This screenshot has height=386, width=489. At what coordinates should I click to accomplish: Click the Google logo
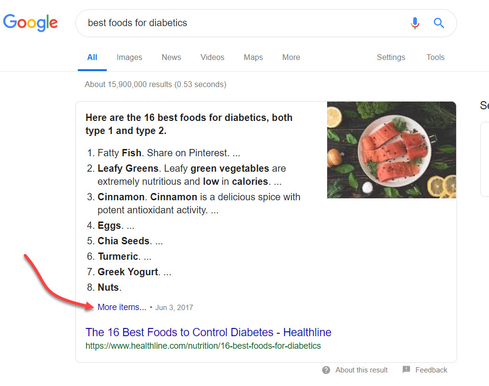click(30, 22)
